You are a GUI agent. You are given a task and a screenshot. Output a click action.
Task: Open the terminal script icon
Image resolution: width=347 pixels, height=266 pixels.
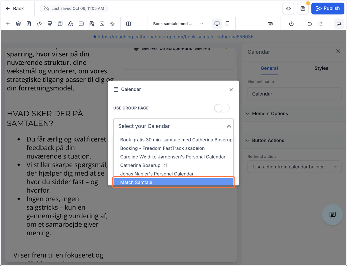(x=102, y=24)
